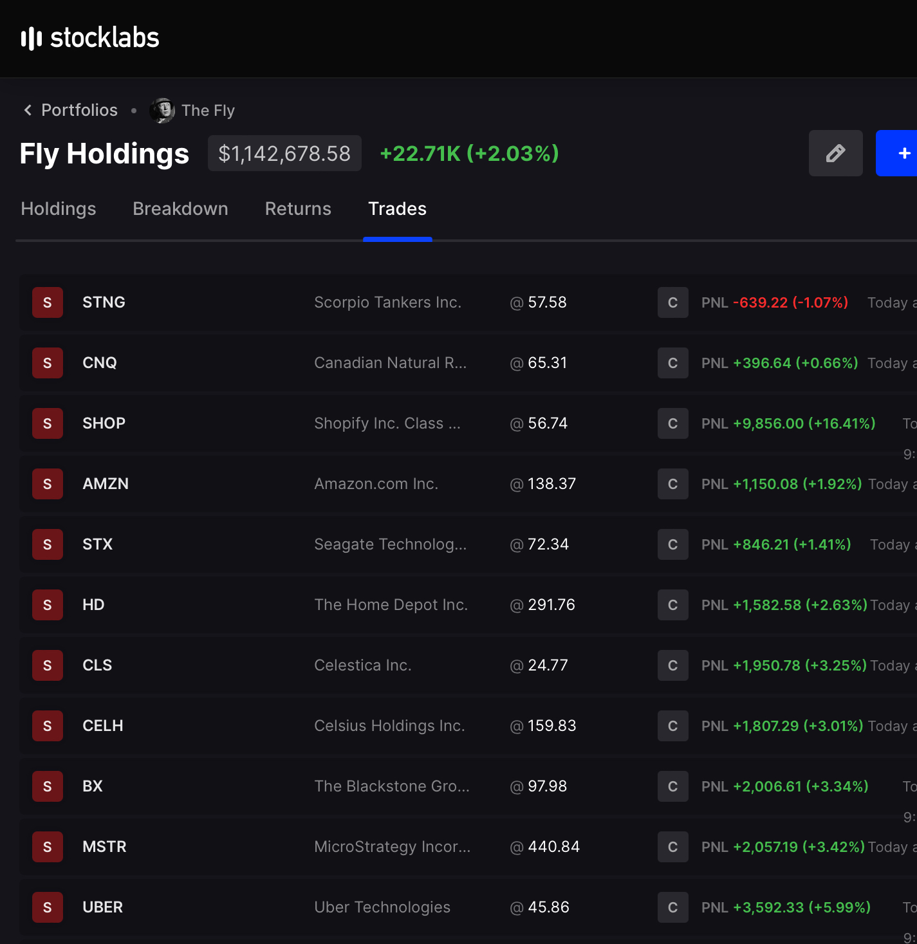
Task: Click the blue plus add button
Action: [x=896, y=153]
